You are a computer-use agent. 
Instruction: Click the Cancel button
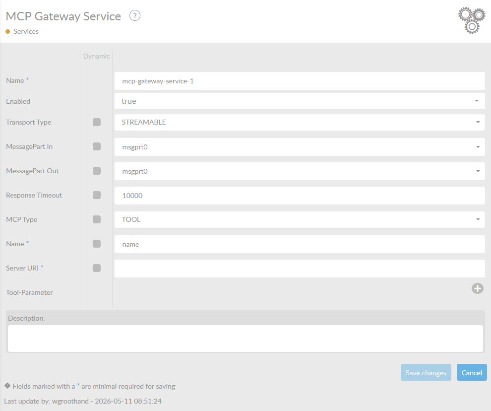[x=472, y=372]
